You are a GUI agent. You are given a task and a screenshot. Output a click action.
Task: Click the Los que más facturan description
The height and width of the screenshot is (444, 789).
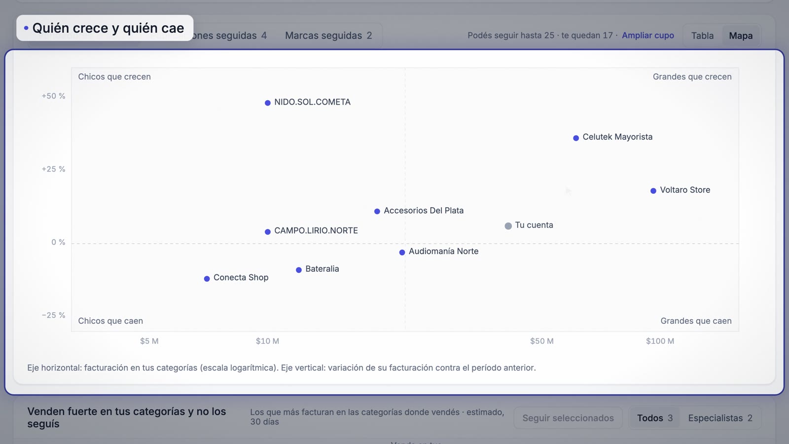pyautogui.click(x=377, y=417)
